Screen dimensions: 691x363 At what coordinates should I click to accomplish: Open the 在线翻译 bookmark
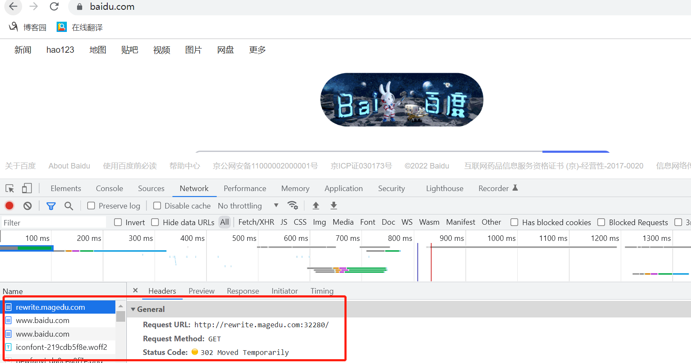(80, 27)
